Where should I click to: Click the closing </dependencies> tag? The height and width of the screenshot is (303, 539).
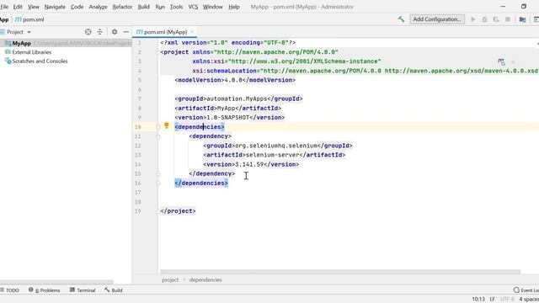pos(201,183)
